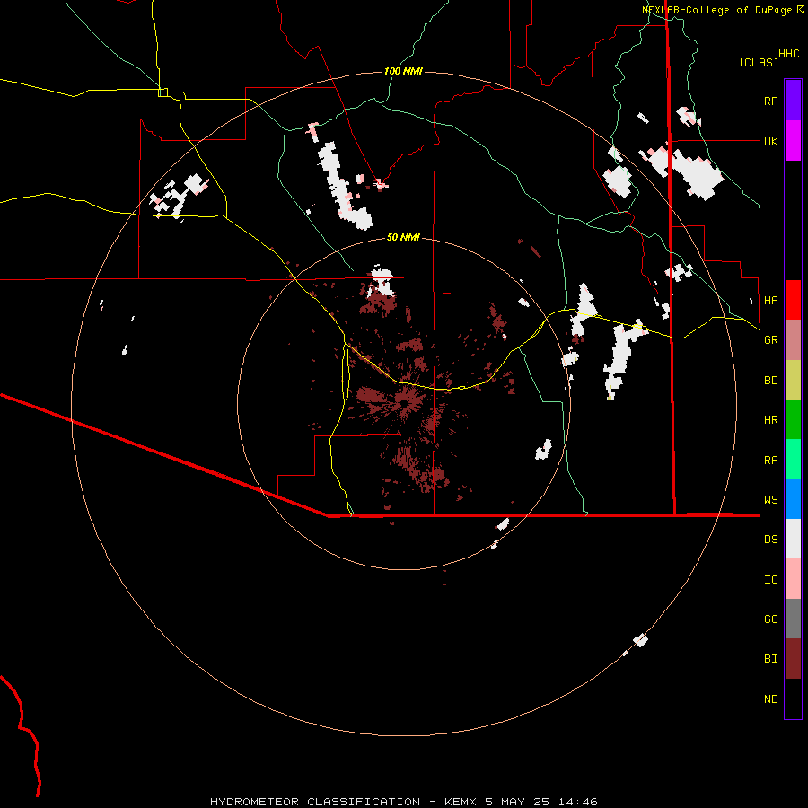Click the HHC product label
Viewport: 808px width, 808px height.
(788, 54)
